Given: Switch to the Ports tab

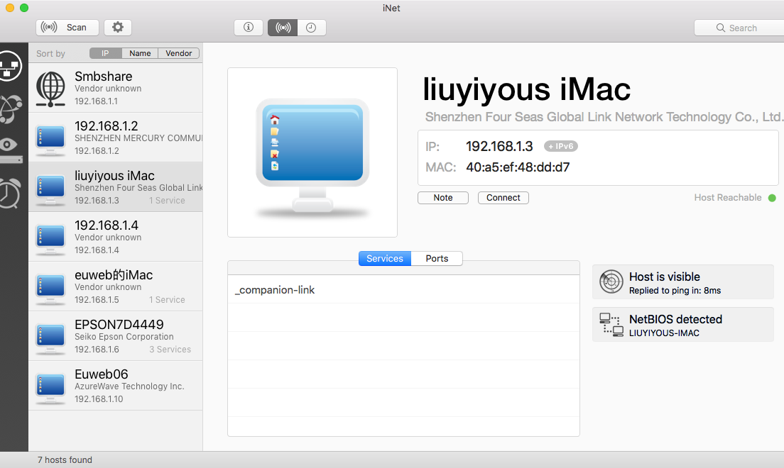Looking at the screenshot, I should (437, 259).
